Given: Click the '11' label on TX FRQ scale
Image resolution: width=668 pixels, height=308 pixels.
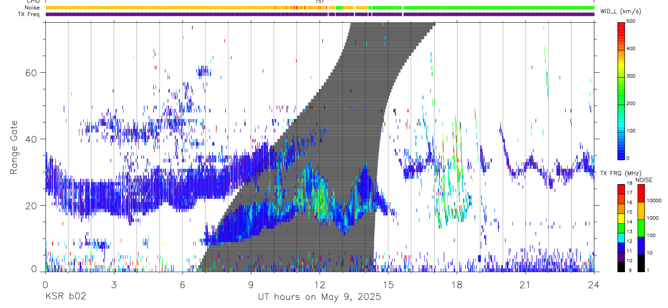Looking at the screenshot, I should (629, 251).
